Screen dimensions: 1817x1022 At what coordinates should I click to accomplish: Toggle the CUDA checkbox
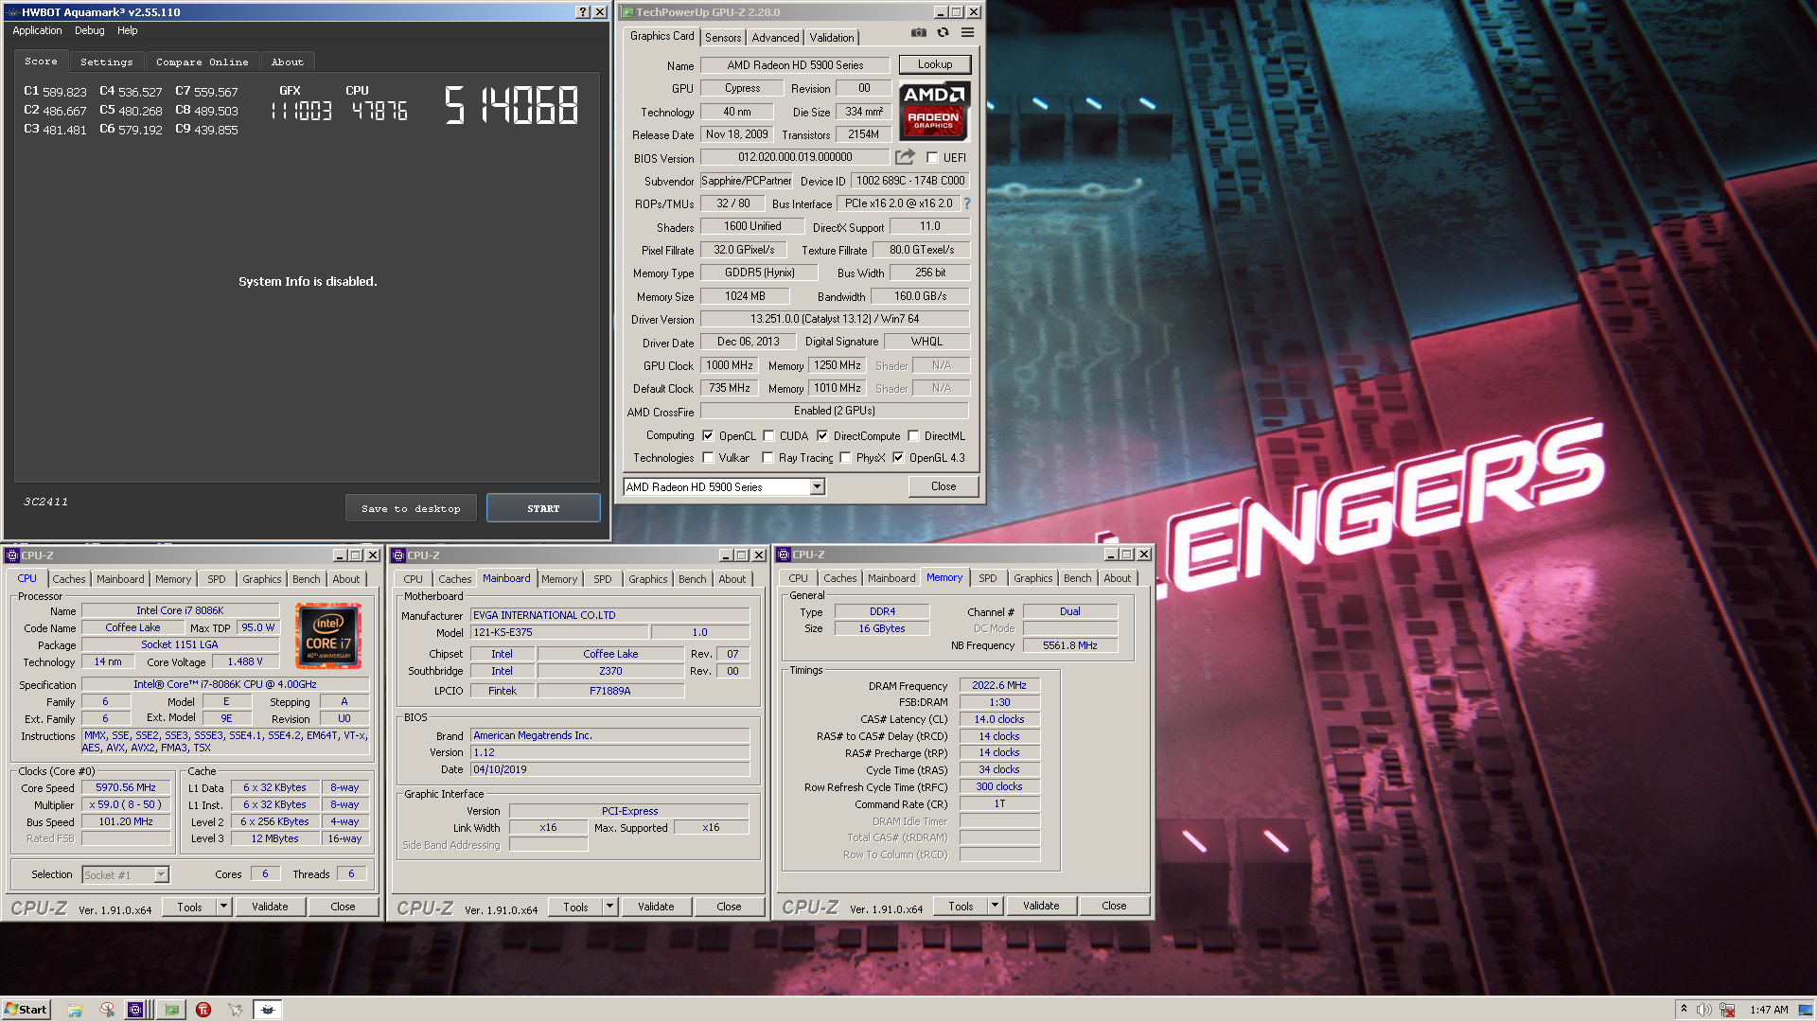[768, 436]
